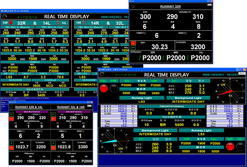Click the red 32L indicator lamp in graphic monitor
247x167 pixels.
click(x=104, y=88)
